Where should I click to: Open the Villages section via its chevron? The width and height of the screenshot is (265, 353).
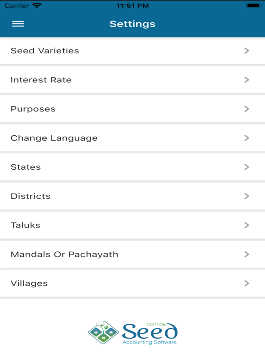tap(247, 283)
